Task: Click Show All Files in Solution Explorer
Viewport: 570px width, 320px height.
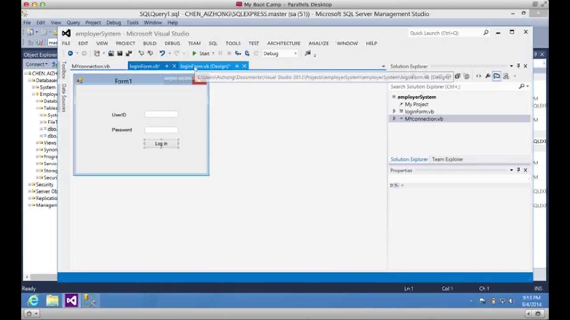Action: point(467,76)
